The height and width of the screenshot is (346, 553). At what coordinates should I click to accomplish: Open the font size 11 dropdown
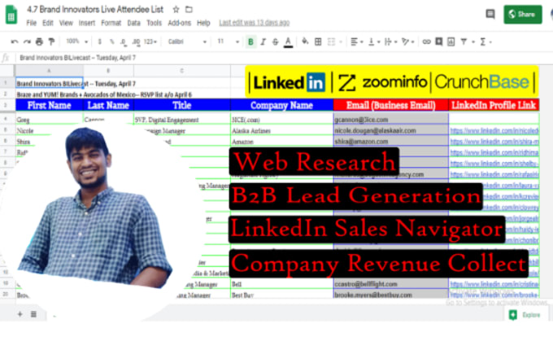point(228,42)
